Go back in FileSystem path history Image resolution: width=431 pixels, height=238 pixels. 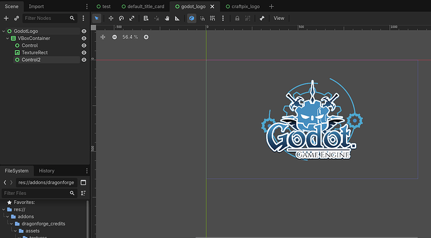tap(4, 183)
